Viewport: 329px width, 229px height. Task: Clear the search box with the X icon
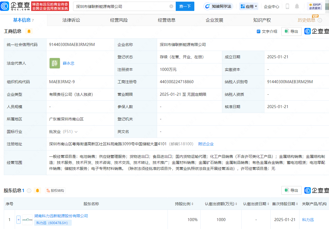[171, 6]
